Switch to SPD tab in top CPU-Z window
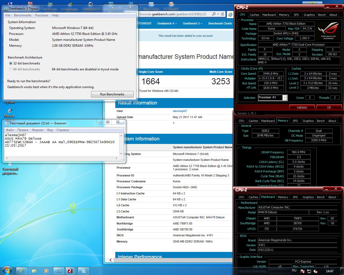 coord(296,15)
